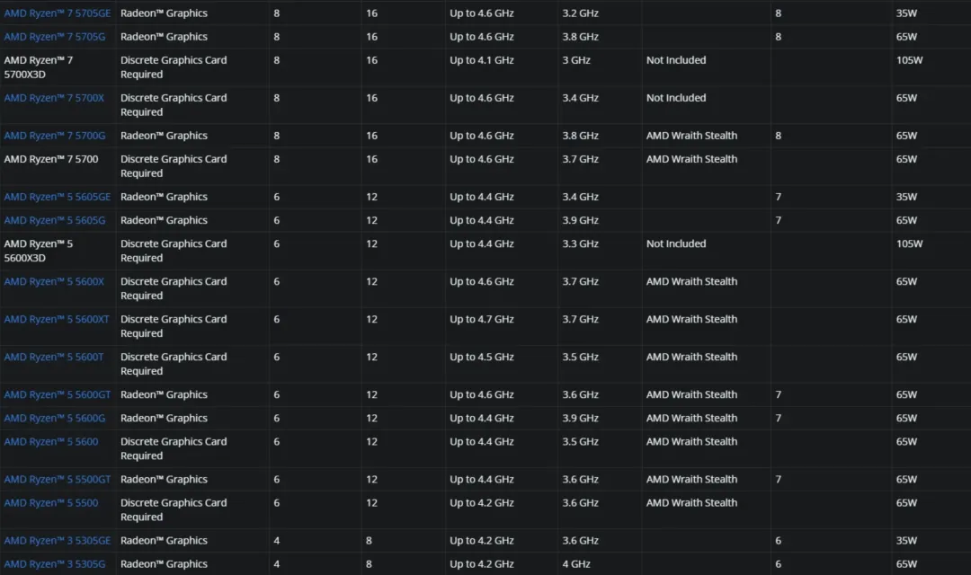This screenshot has width=971, height=575.
Task: Click the AMD Ryzen 5 5600 link
Action: click(51, 441)
